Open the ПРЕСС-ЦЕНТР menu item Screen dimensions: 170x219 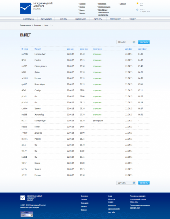click(x=115, y=19)
